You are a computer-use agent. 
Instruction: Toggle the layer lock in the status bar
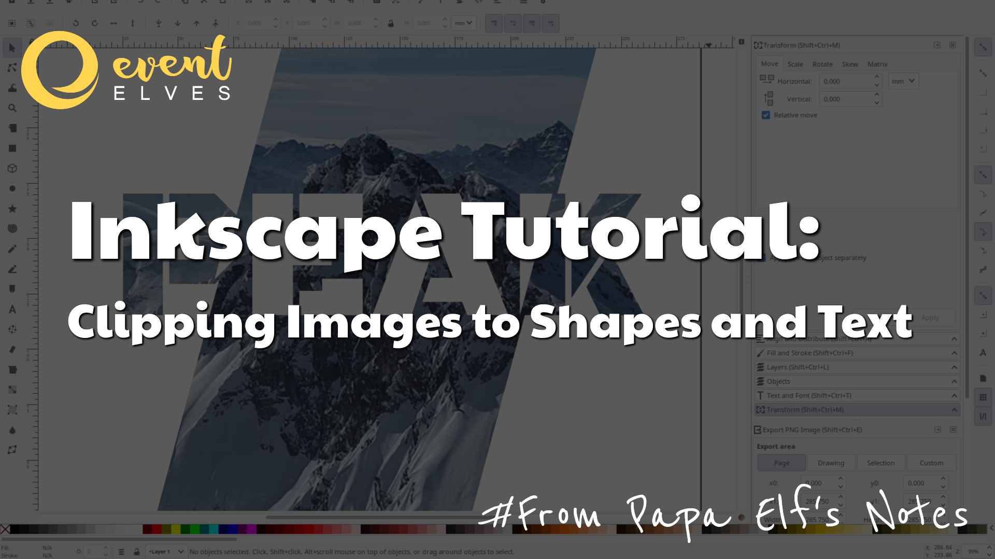[136, 551]
